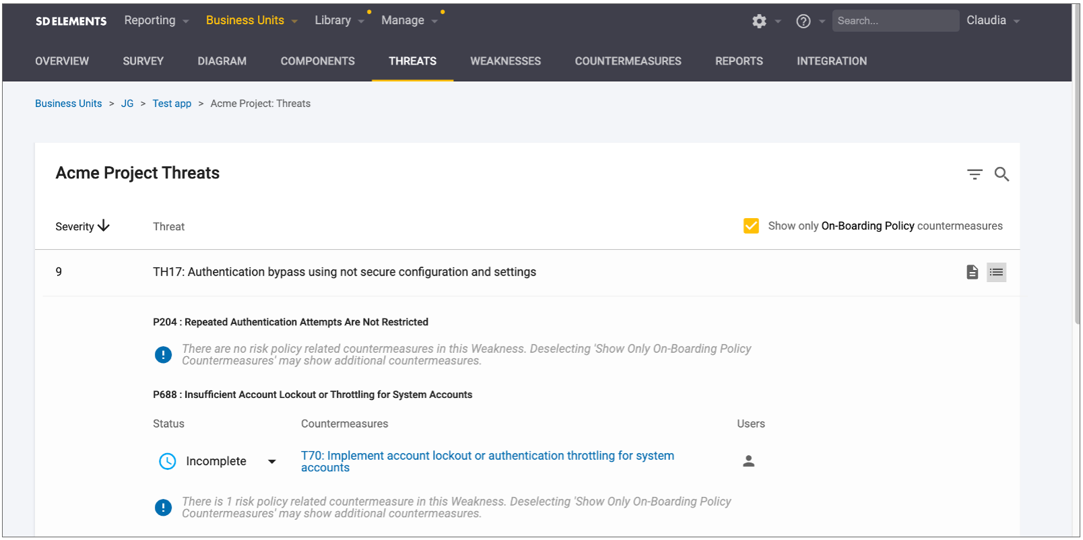This screenshot has width=1083, height=540.
Task: Sort threats by Severity column
Action: point(81,226)
